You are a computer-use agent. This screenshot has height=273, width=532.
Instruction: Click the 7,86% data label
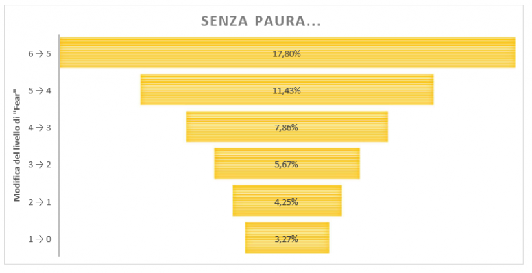point(286,128)
